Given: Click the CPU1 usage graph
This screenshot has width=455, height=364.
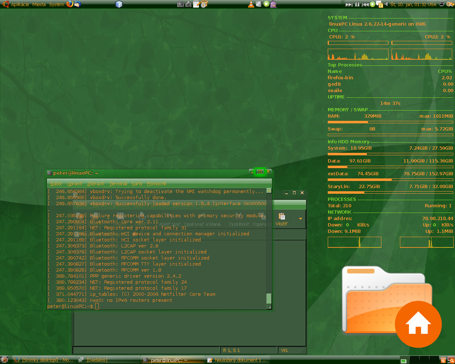Looking at the screenshot, I should (358, 54).
